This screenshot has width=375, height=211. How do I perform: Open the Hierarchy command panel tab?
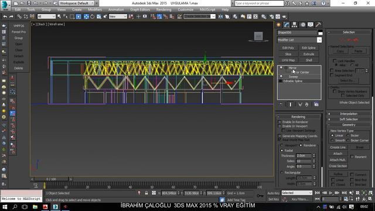point(294,25)
